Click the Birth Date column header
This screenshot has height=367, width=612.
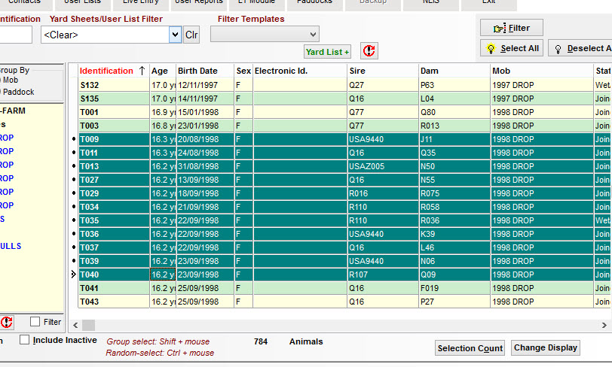[x=205, y=71]
